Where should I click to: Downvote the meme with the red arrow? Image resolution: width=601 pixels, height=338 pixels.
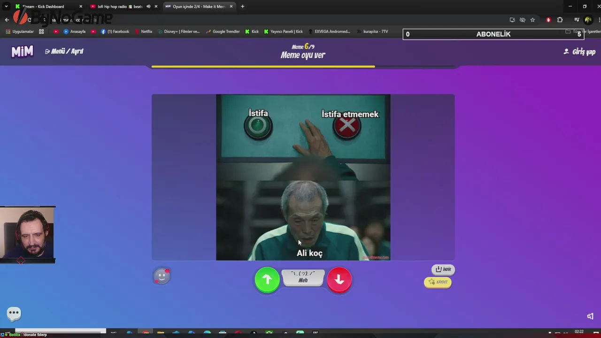tap(339, 280)
